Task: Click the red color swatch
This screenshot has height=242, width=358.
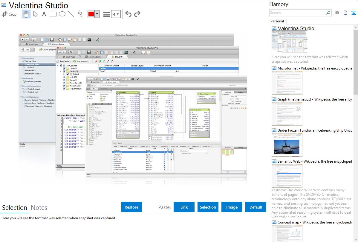Action: click(91, 14)
